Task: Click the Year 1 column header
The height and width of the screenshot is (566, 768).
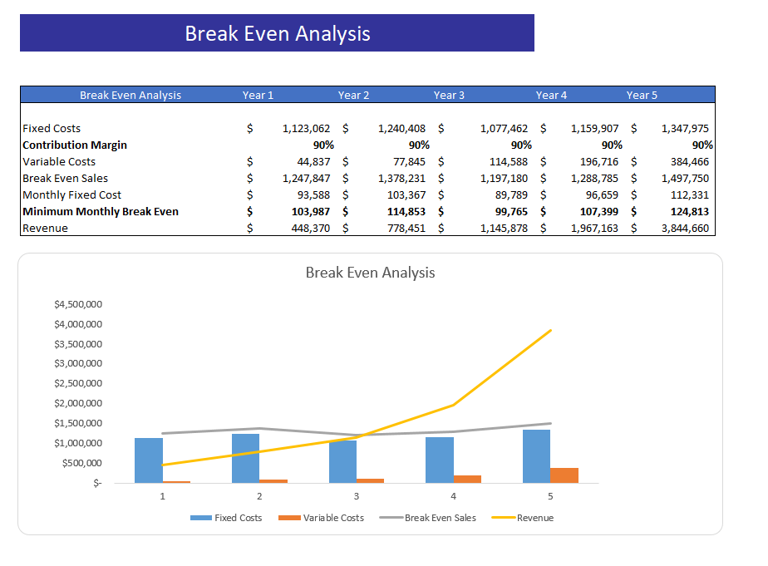Action: (x=258, y=95)
